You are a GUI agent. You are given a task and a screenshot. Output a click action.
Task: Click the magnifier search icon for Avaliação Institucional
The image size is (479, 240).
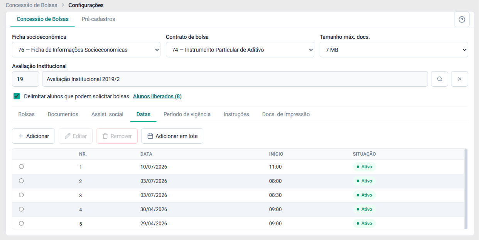440,79
